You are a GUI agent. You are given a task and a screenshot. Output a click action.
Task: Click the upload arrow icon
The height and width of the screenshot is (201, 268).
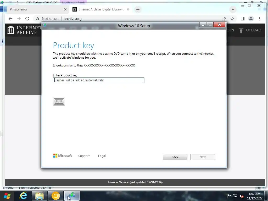[x=241, y=30]
